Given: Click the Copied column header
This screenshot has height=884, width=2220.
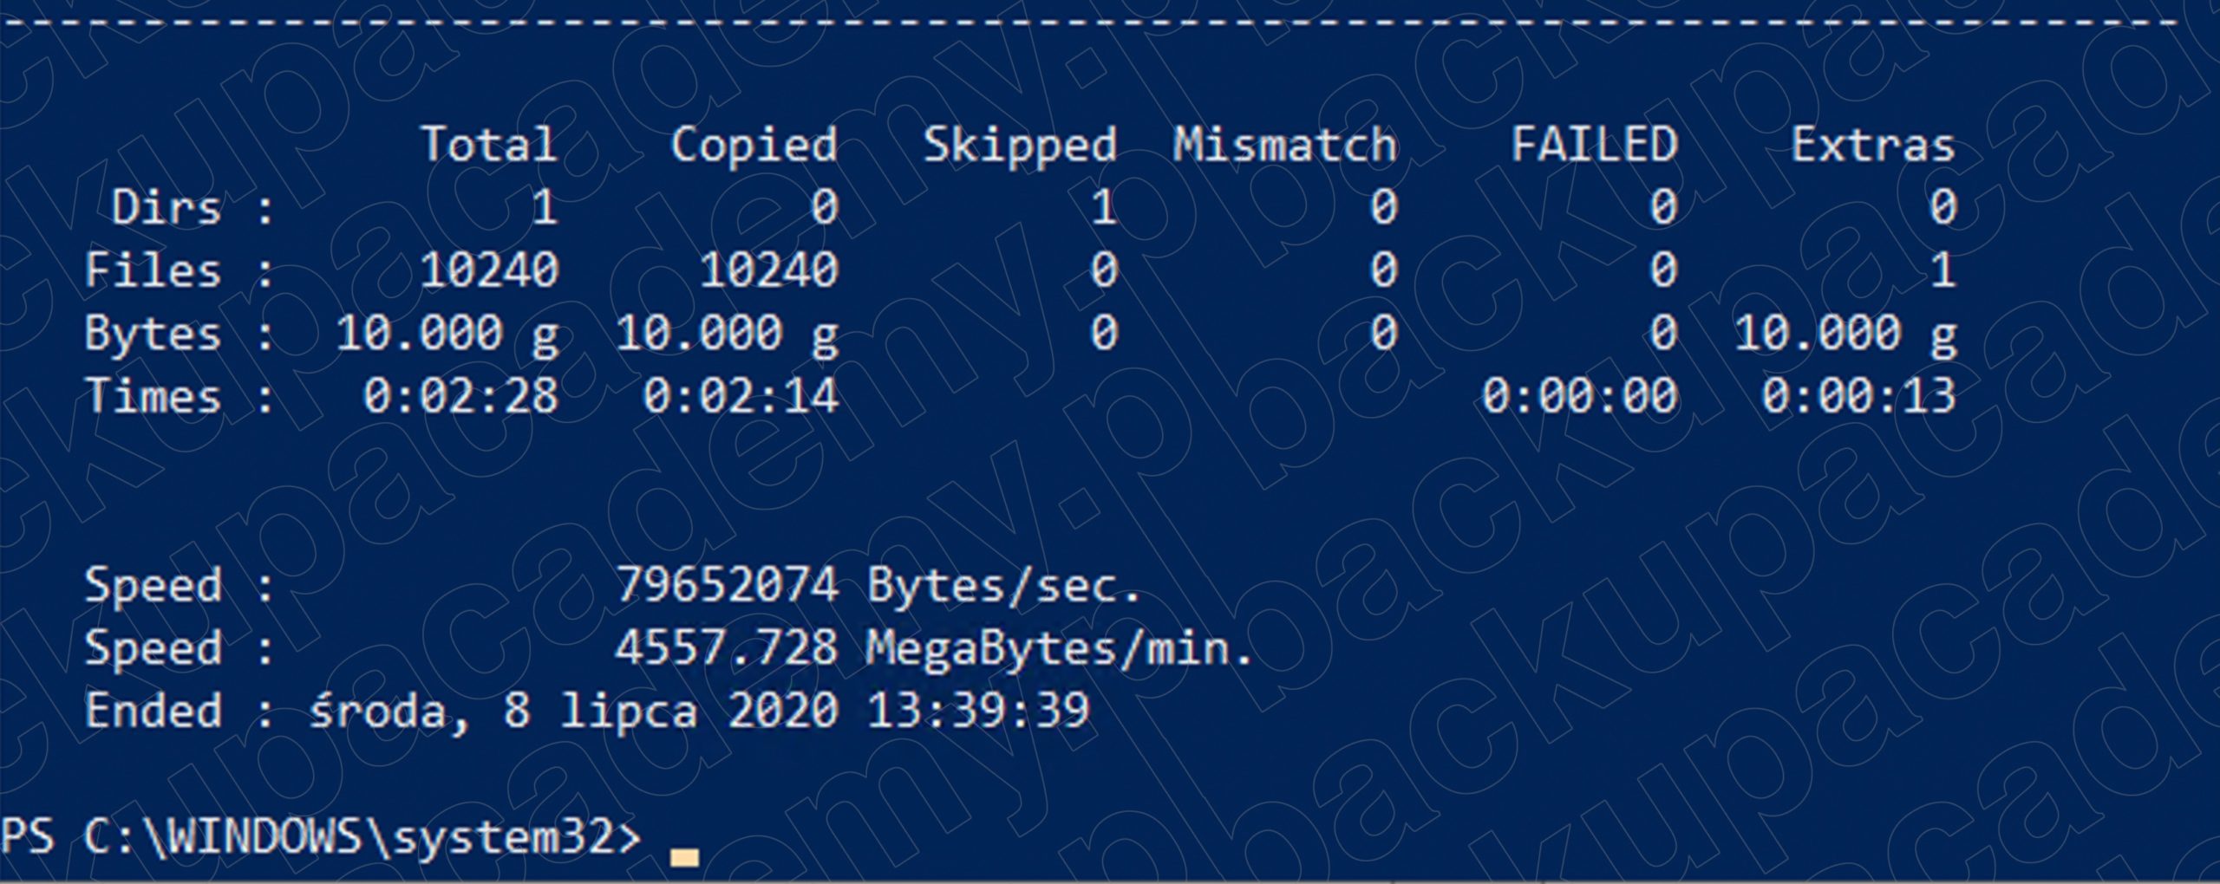Looking at the screenshot, I should pos(754,144).
